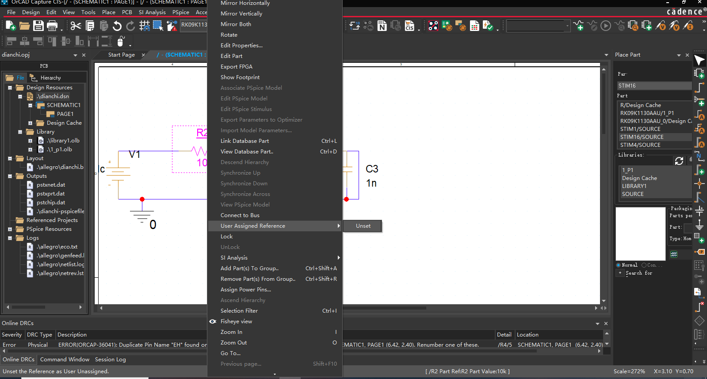This screenshot has width=707, height=379.
Task: Expand the PSpice Resources folder
Action: click(x=10, y=229)
